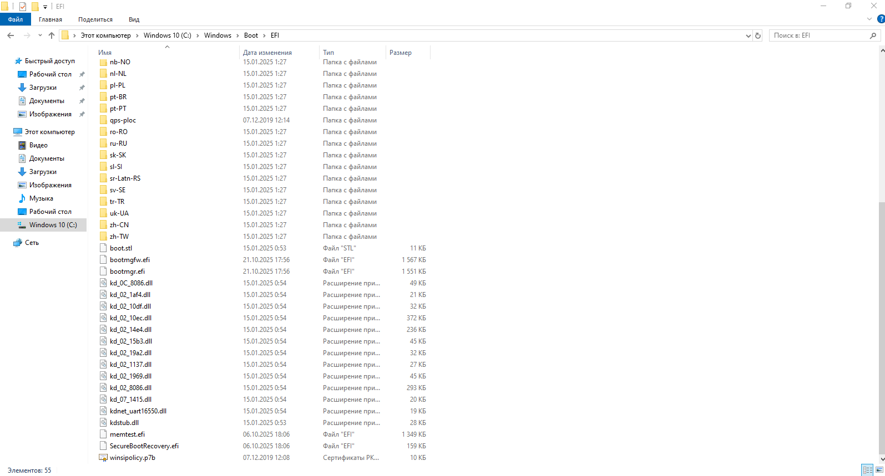Click the search magnifier icon
This screenshot has height=476, width=885.
tap(873, 35)
